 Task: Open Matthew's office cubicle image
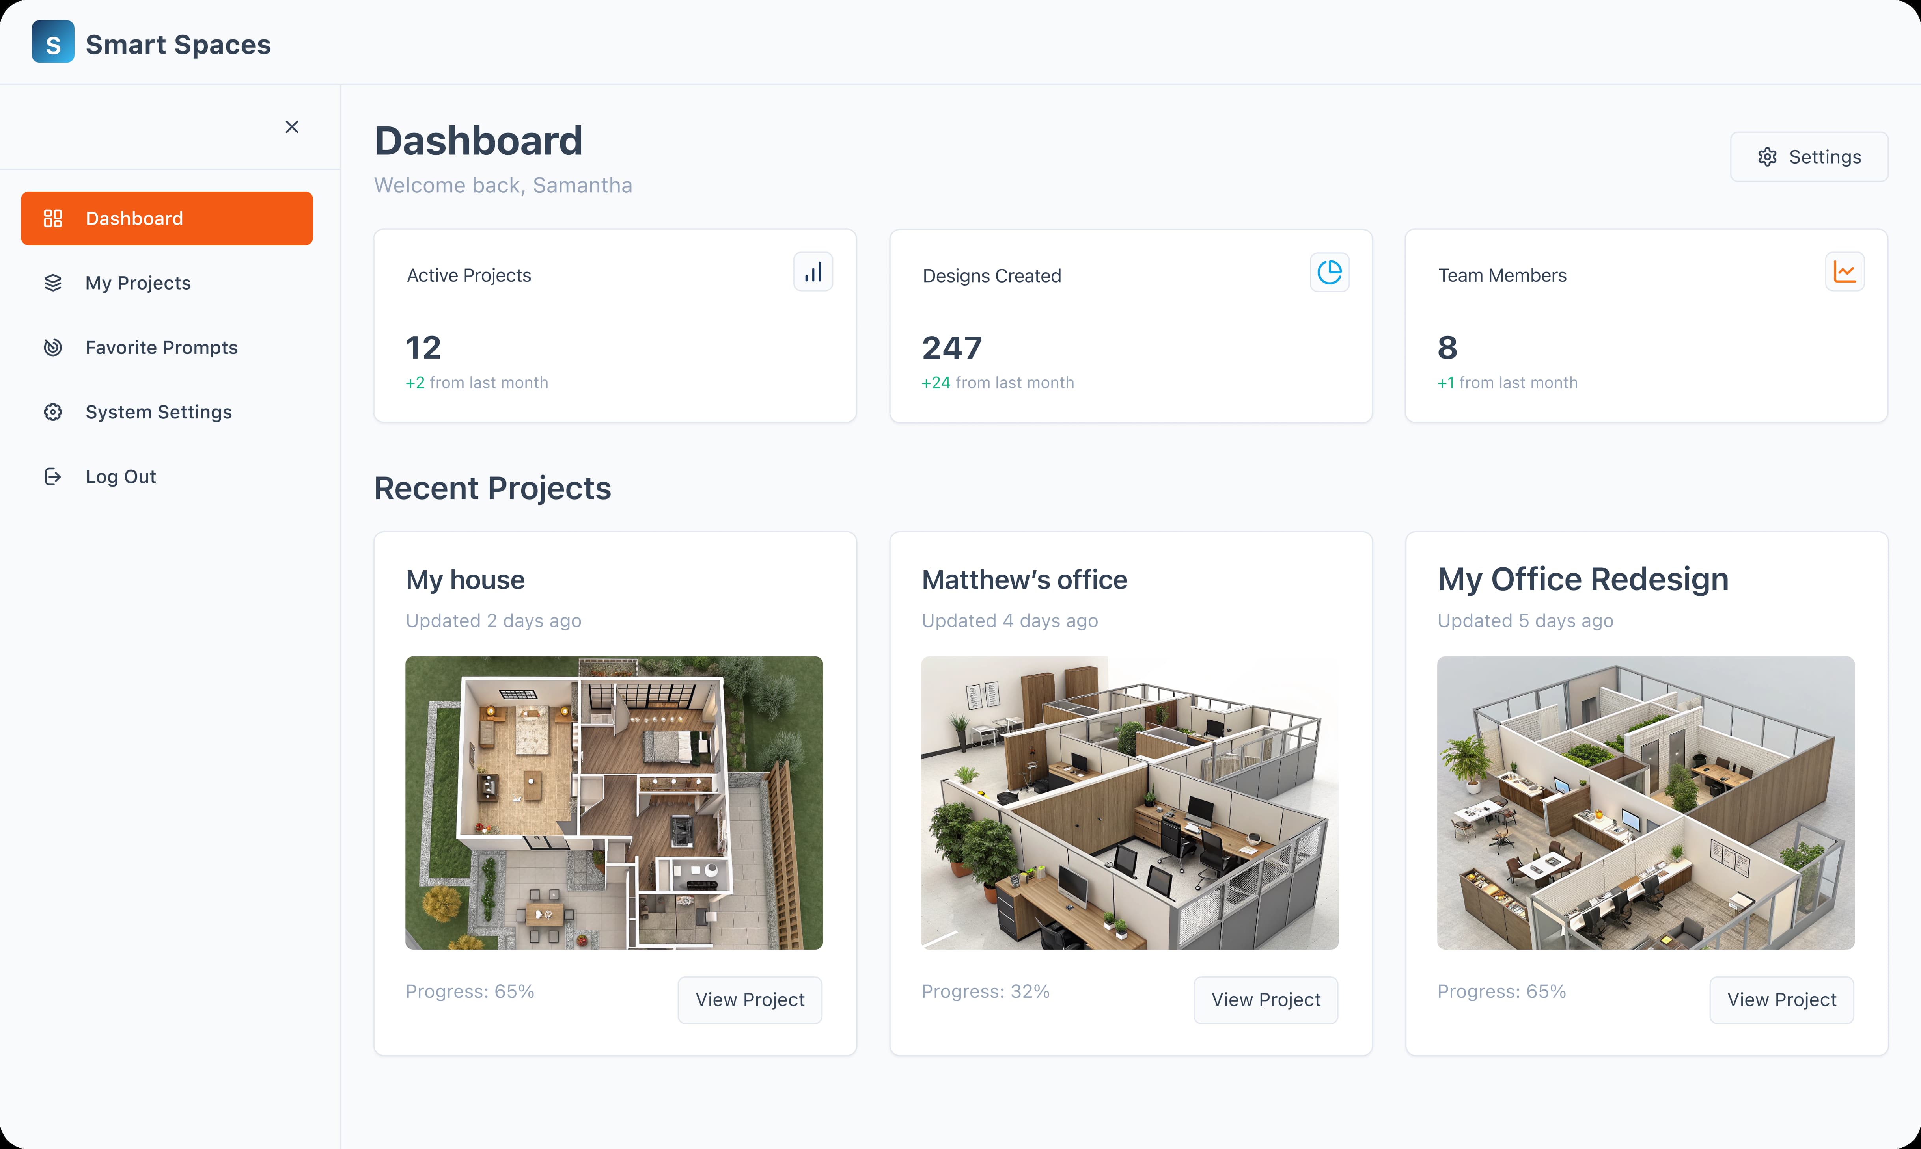coord(1129,802)
